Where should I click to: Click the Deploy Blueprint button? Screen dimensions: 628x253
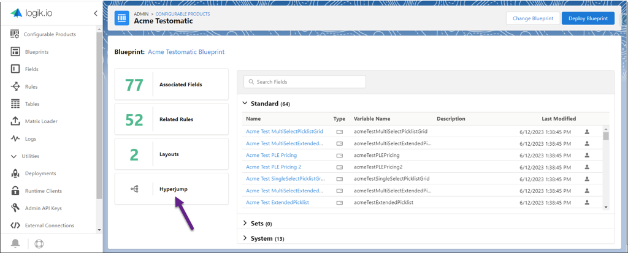click(x=588, y=18)
